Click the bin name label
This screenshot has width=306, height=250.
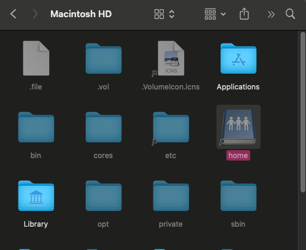pos(36,156)
